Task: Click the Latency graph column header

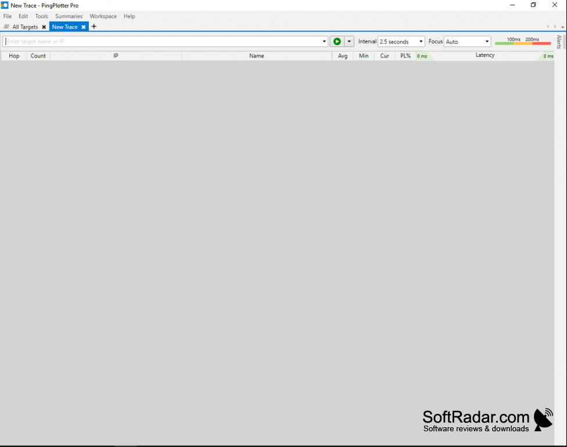Action: pyautogui.click(x=485, y=55)
